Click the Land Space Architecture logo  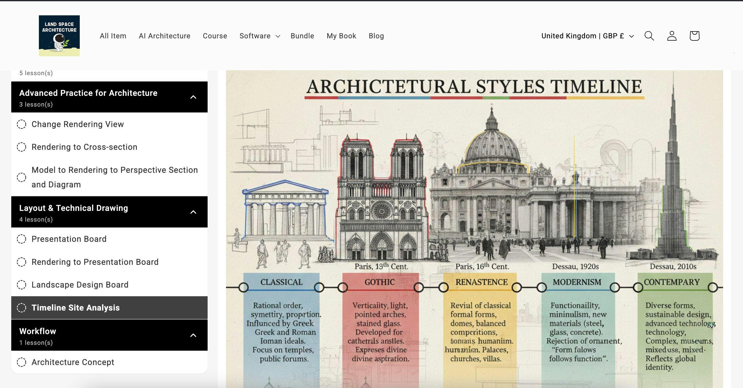(x=59, y=36)
